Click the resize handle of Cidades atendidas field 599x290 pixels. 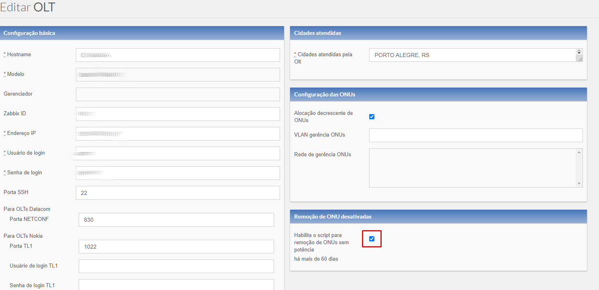(579, 59)
